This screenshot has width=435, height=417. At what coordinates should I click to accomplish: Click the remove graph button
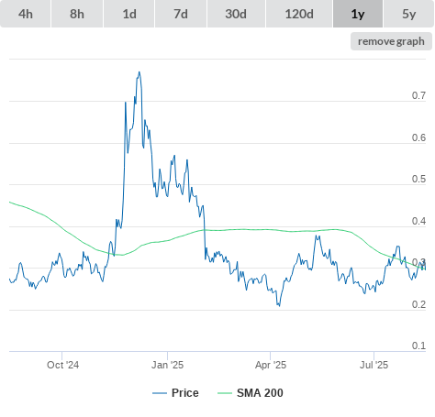[x=391, y=41]
